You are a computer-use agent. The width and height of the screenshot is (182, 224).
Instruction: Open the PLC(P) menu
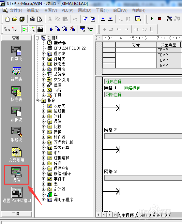pos(68,10)
